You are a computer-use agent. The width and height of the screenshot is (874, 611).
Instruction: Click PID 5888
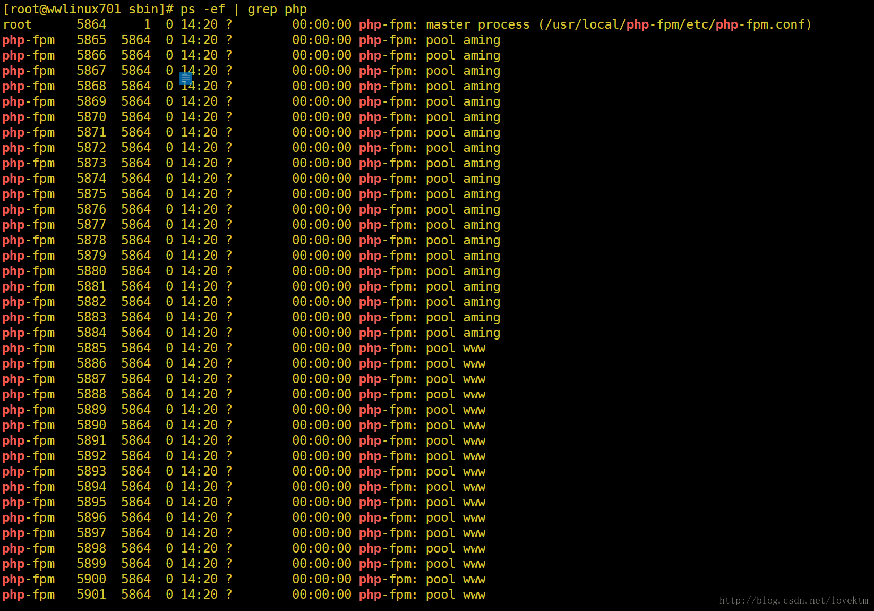91,394
